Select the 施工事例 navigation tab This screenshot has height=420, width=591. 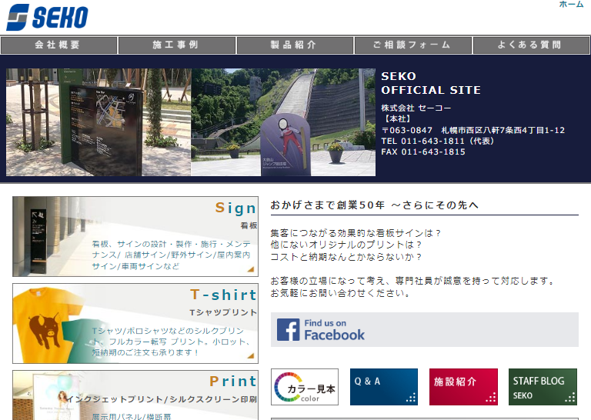coord(177,45)
